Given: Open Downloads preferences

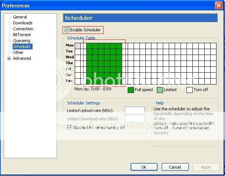Looking at the screenshot, I should [x=23, y=23].
